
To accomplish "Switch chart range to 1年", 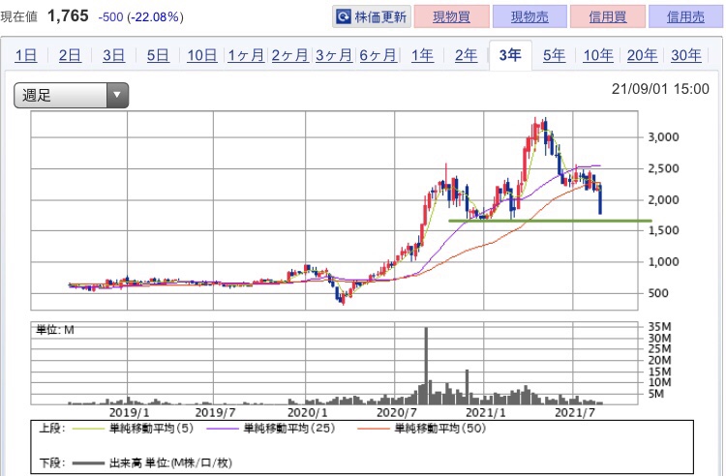I will pyautogui.click(x=422, y=55).
